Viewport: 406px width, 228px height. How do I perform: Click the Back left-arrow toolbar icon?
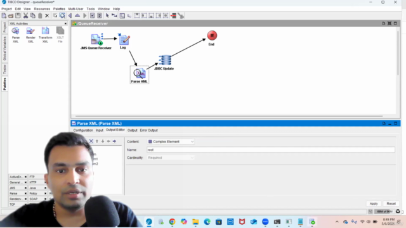pyautogui.click(x=70, y=16)
